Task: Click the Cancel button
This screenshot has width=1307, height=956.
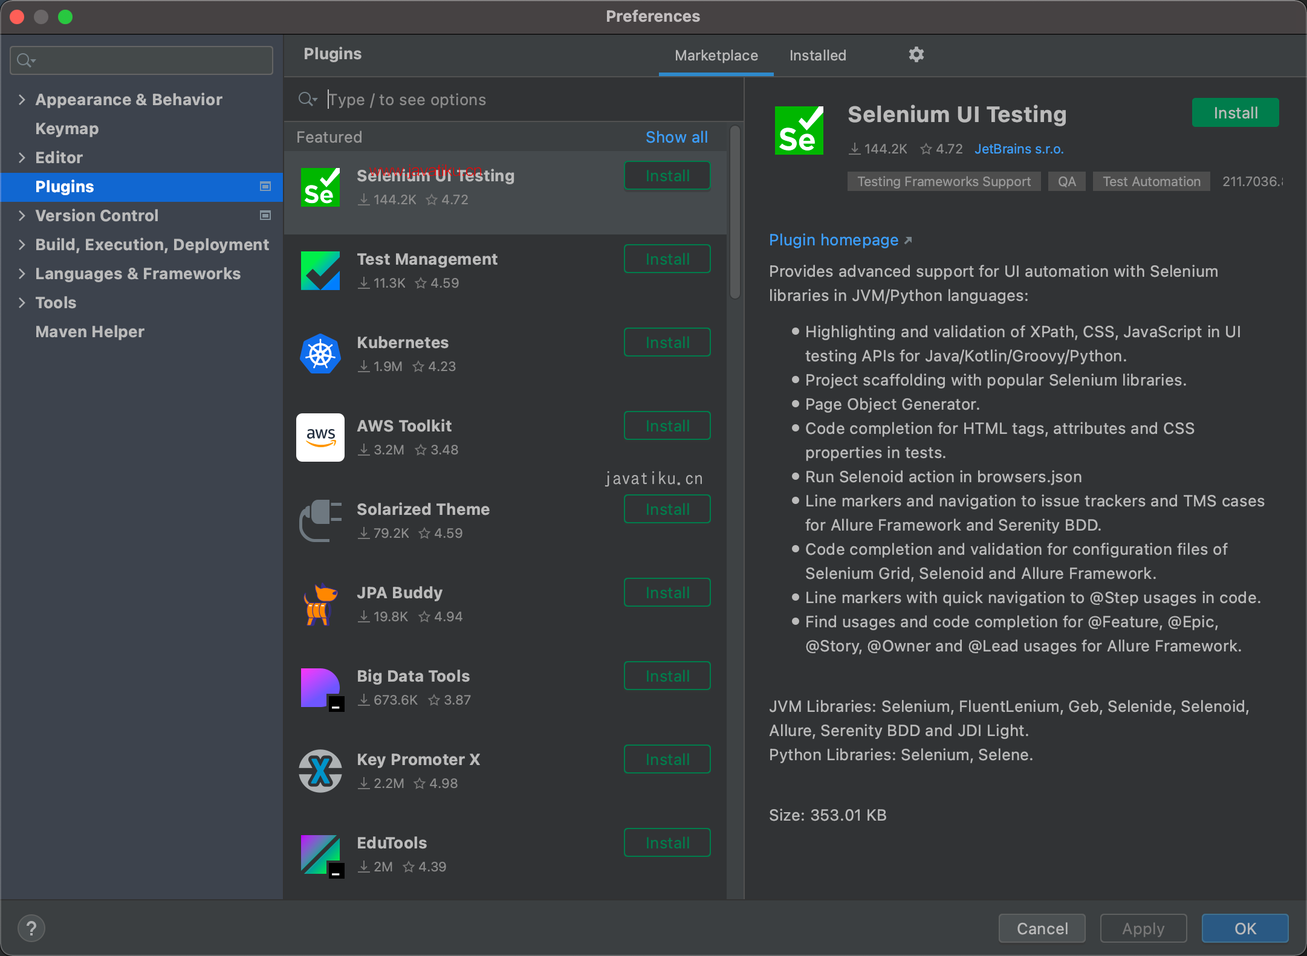Action: tap(1042, 928)
